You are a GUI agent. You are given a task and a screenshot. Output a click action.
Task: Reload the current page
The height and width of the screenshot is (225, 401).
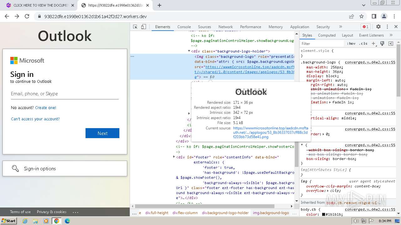pyautogui.click(x=27, y=16)
